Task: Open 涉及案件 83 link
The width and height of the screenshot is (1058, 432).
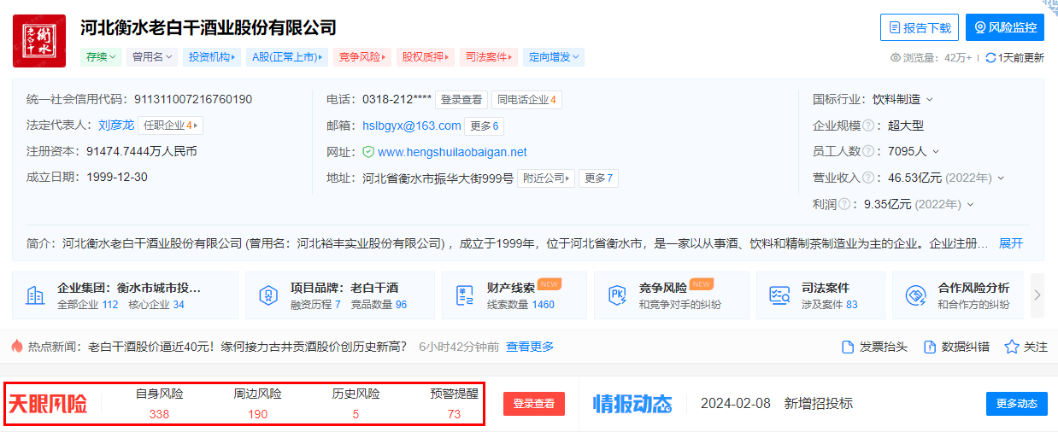Action: [x=829, y=305]
